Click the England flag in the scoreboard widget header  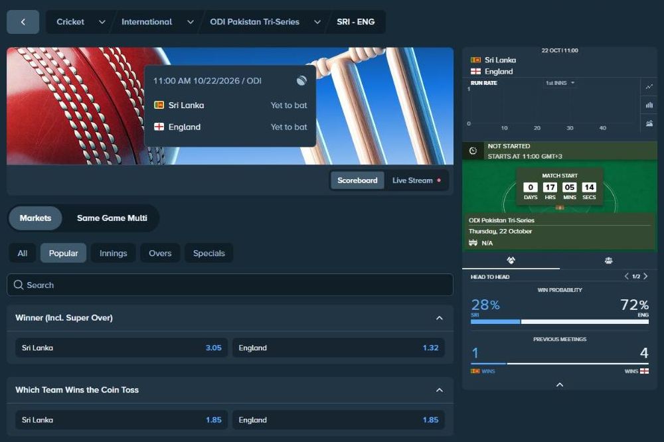[475, 72]
